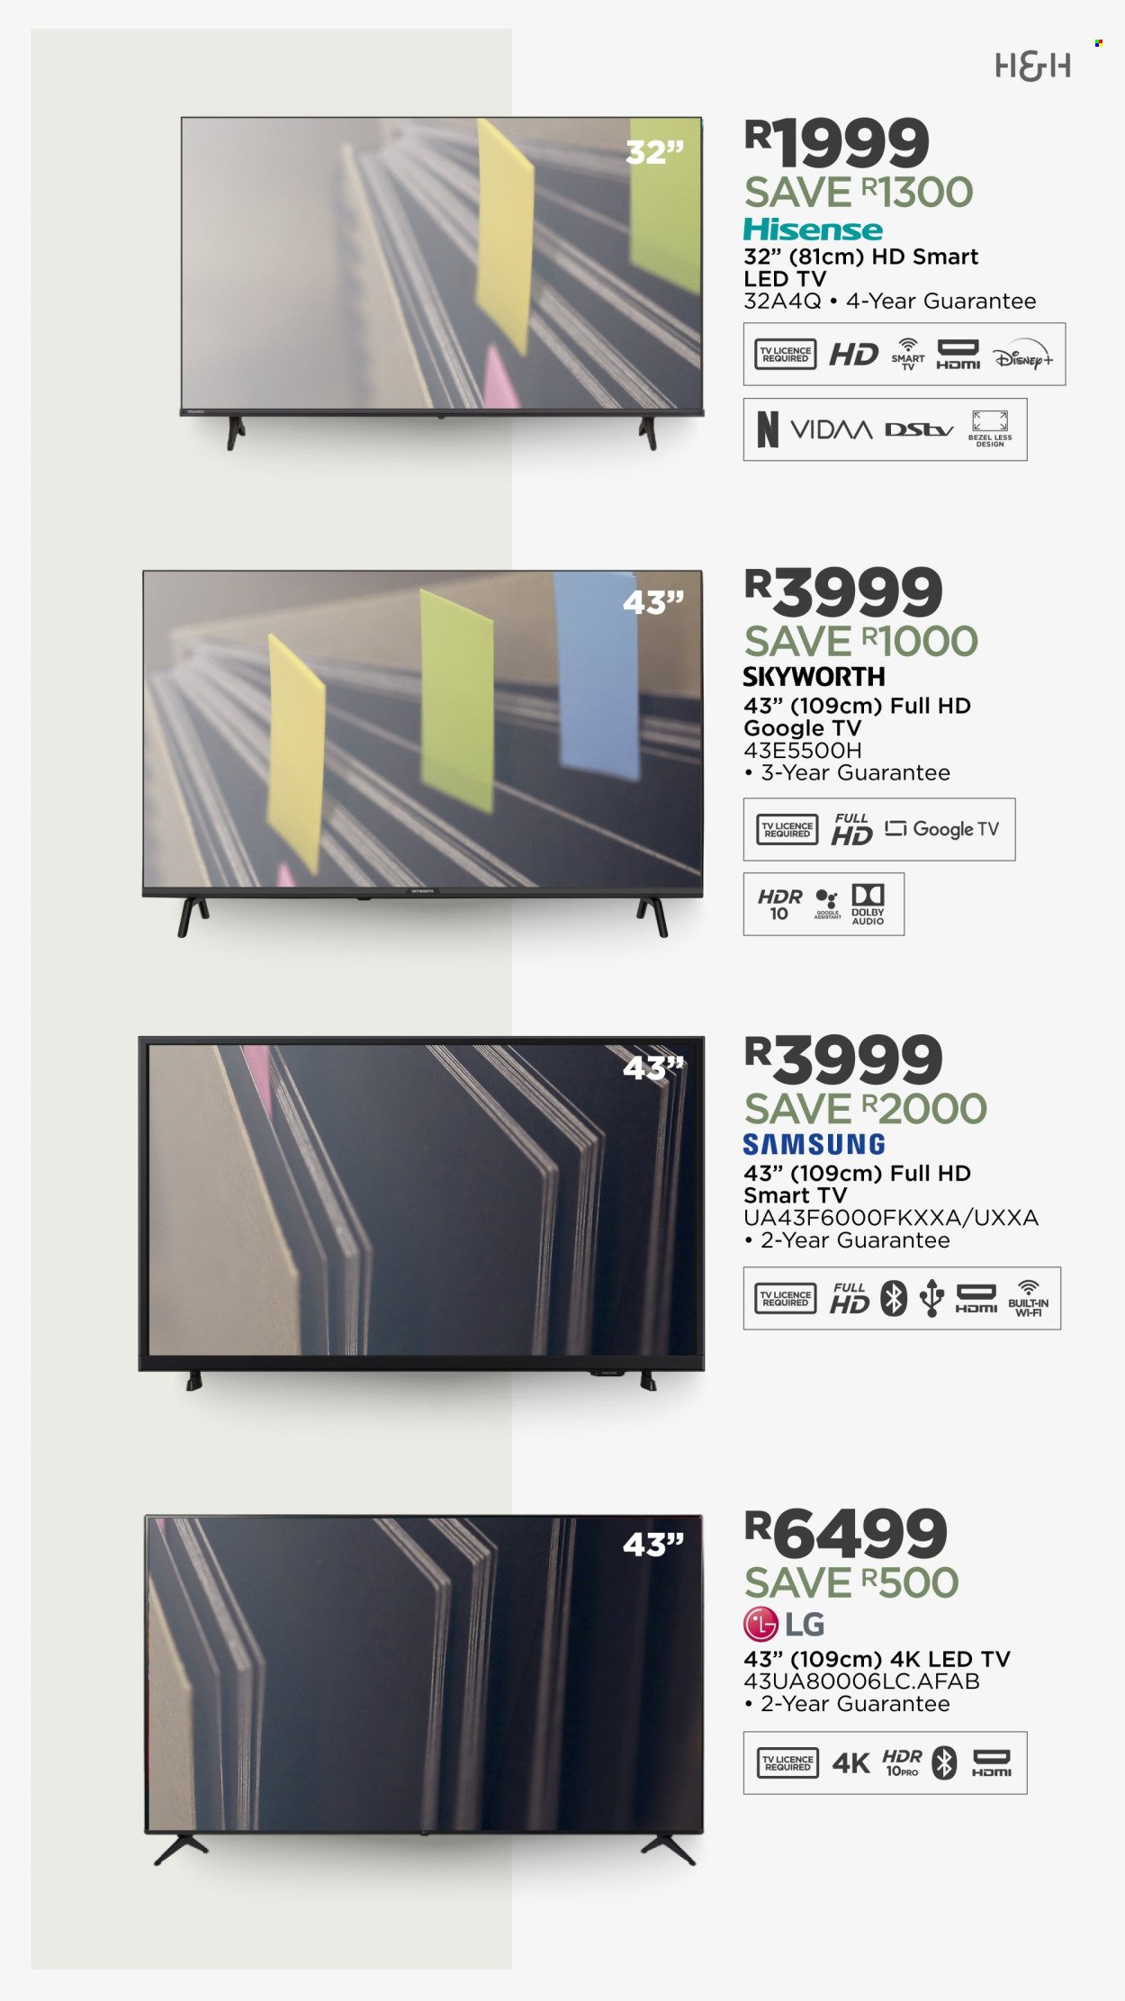The image size is (1125, 2001).
Task: Open the Skyworth 43-inch TV image
Action: click(x=422, y=753)
